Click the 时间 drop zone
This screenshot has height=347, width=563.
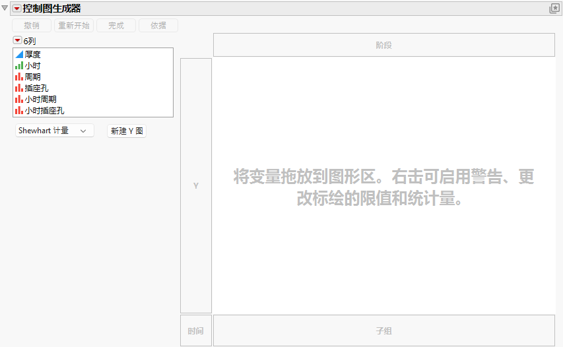click(195, 331)
